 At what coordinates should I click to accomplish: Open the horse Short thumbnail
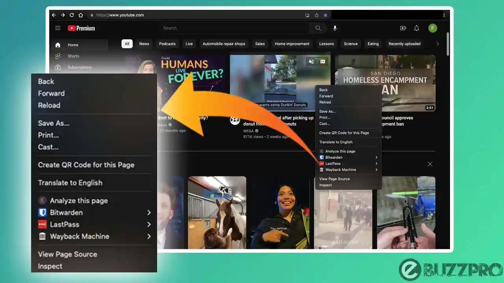[217, 213]
